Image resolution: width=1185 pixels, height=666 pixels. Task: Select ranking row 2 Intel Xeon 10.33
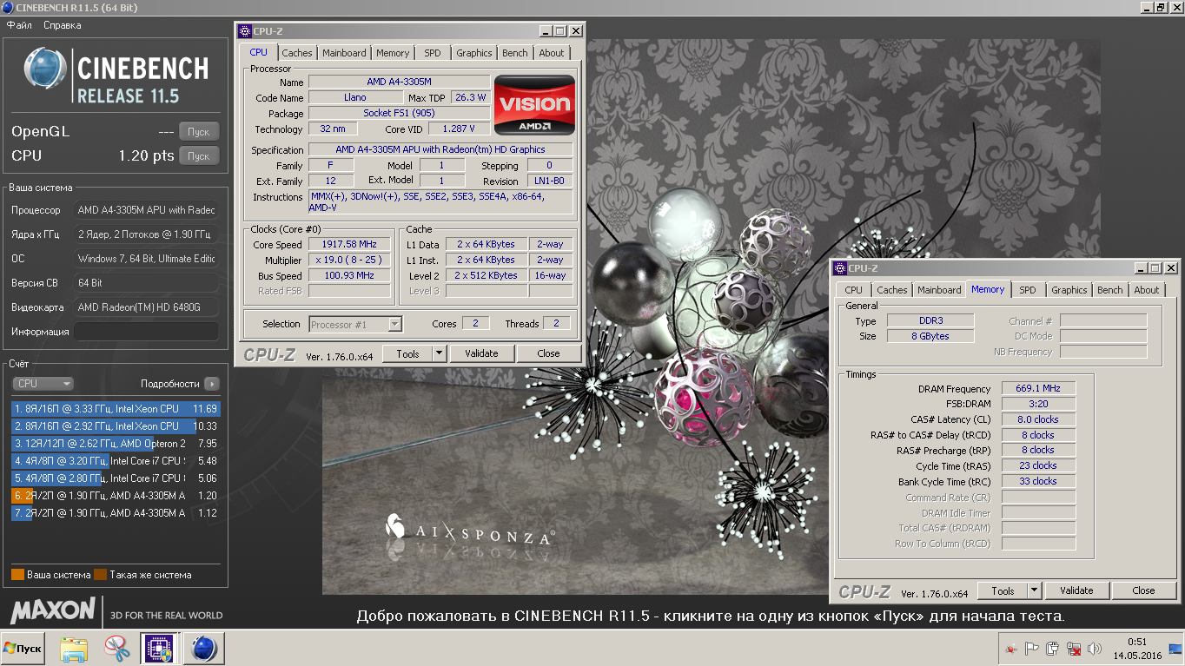tap(116, 425)
